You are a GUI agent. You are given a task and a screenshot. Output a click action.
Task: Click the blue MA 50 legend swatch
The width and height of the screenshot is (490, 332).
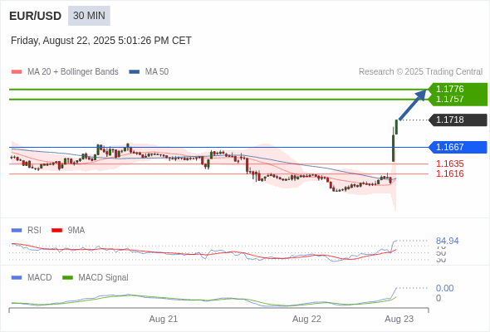pyautogui.click(x=135, y=72)
